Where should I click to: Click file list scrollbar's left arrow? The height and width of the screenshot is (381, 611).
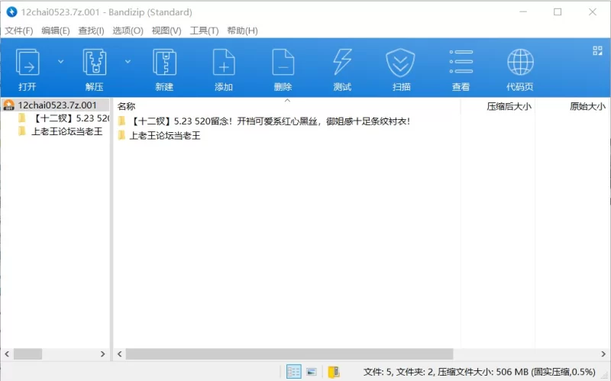pyautogui.click(x=120, y=354)
